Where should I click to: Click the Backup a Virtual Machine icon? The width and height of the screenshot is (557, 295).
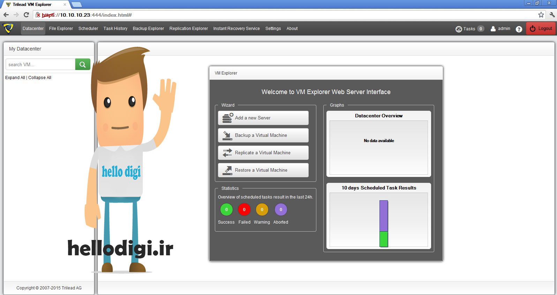tap(227, 135)
